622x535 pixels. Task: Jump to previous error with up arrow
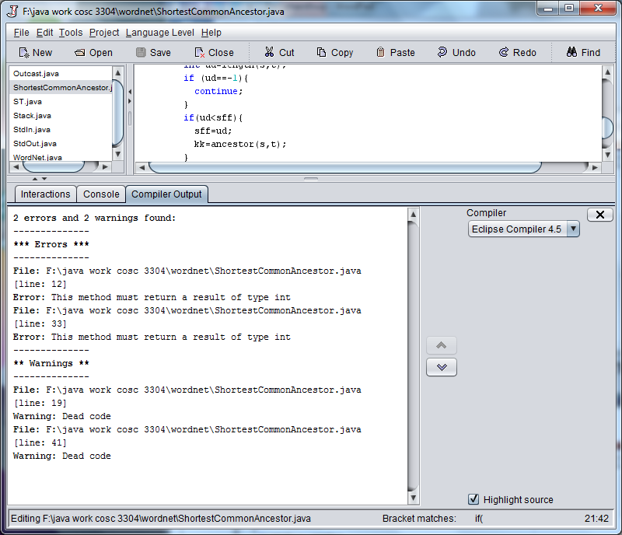[441, 345]
